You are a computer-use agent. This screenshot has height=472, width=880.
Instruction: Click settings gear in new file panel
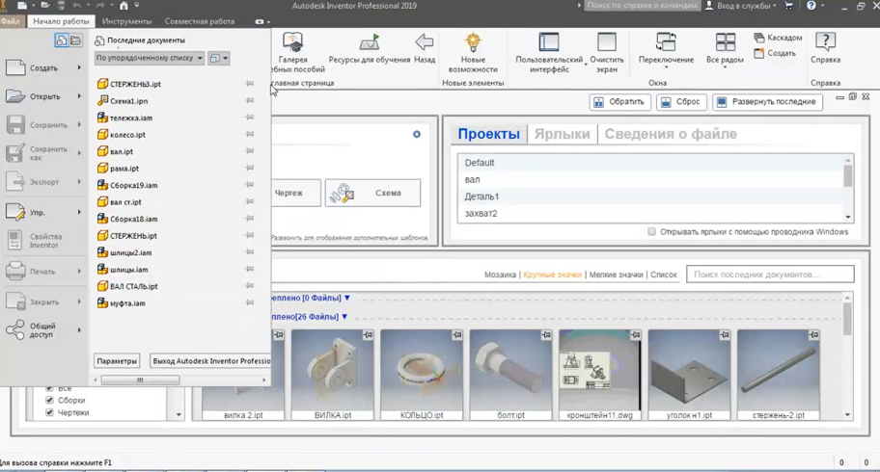(417, 135)
